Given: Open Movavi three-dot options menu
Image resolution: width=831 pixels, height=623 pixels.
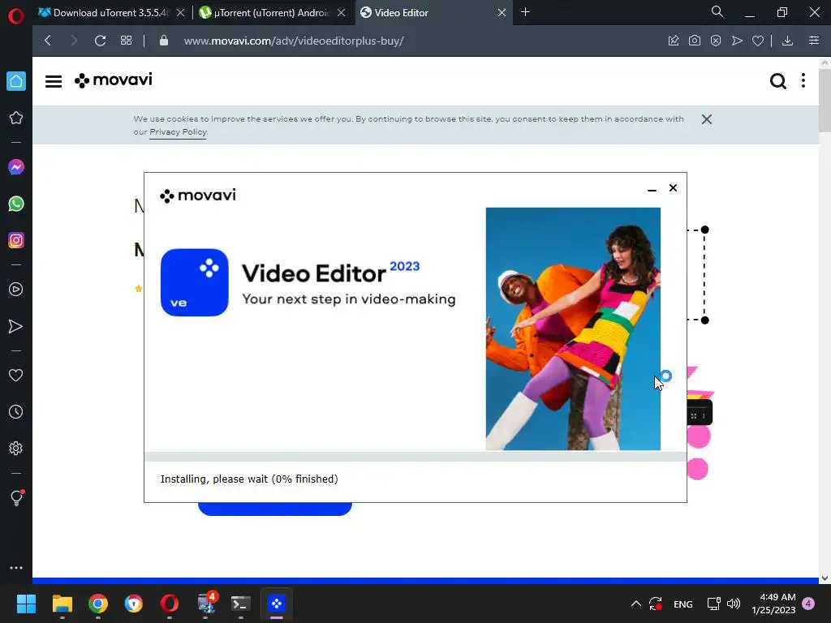Looking at the screenshot, I should [803, 80].
